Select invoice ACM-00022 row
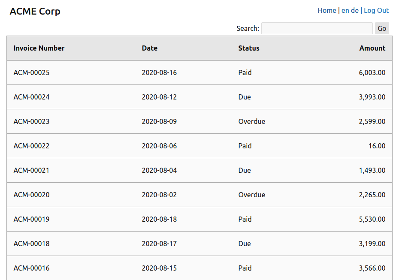The image size is (399, 280). click(x=199, y=146)
